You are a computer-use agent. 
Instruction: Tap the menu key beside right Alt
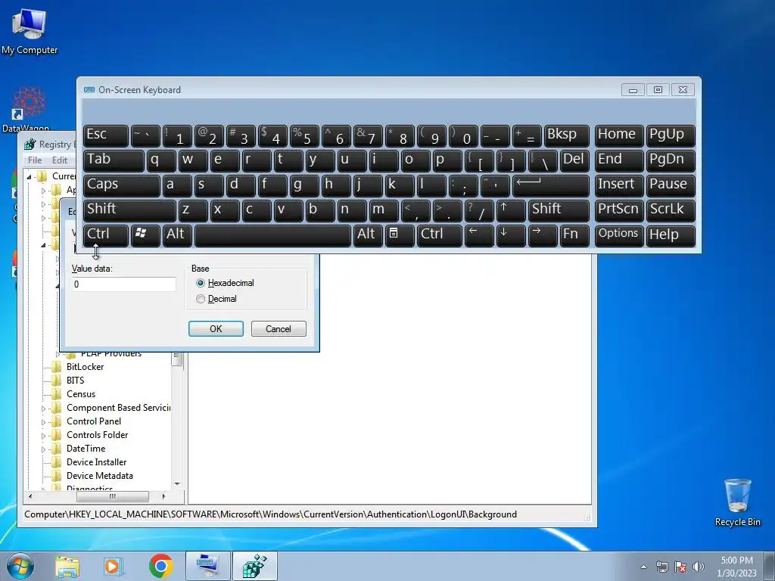[x=400, y=235]
